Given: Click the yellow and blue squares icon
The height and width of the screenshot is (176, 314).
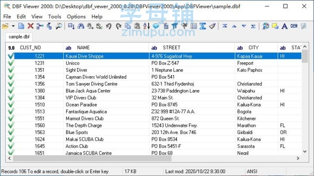Looking at the screenshot, I should pos(275,26).
